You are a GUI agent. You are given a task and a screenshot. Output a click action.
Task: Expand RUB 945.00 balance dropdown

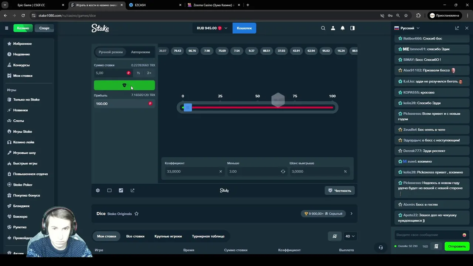point(212,28)
